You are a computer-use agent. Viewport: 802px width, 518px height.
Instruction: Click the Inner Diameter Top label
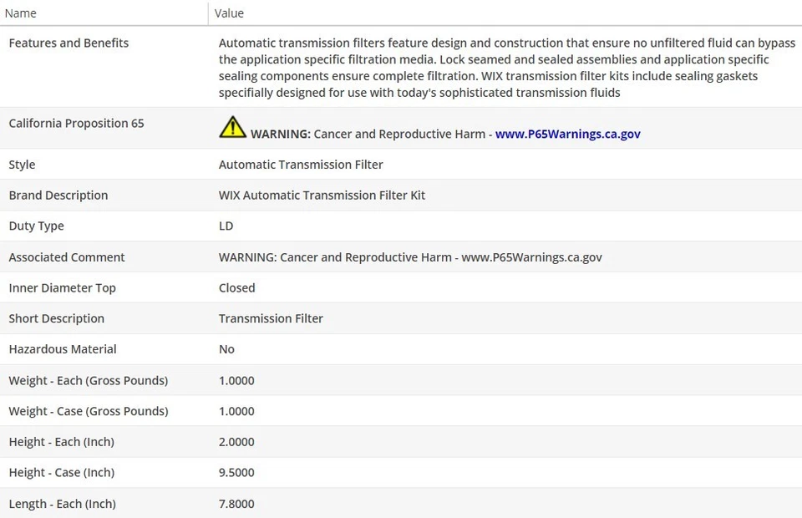[62, 288]
